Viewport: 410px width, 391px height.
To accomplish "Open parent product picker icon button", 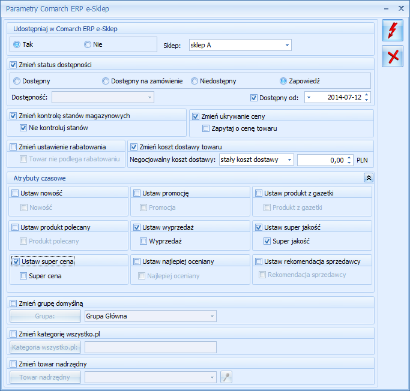I will click(226, 377).
